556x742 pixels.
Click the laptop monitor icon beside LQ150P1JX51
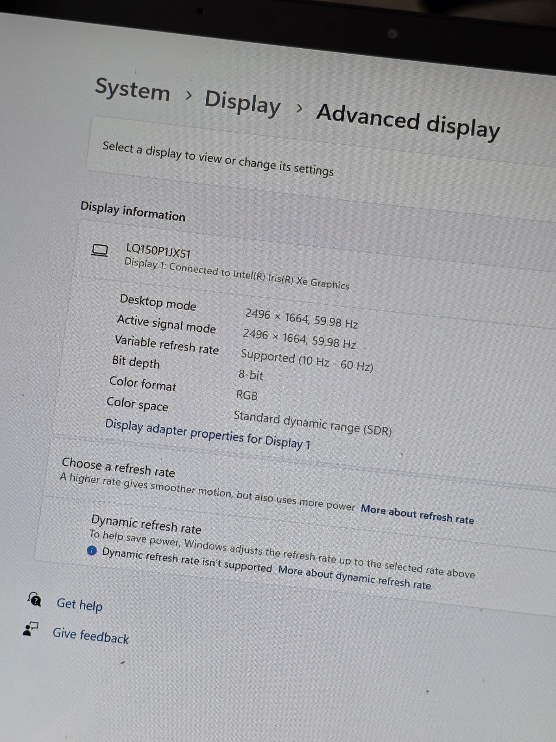[100, 250]
